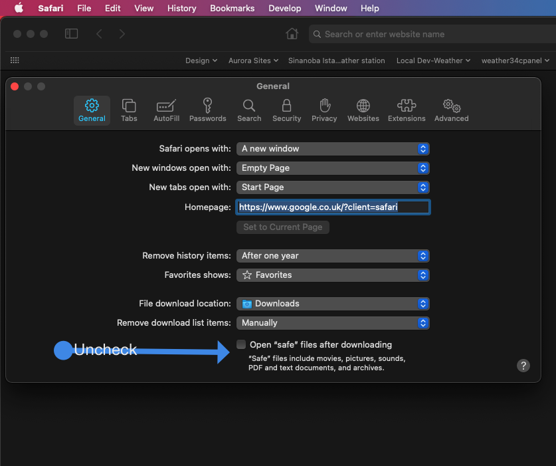
Task: Expand the Safari opens with dropdown
Action: pyautogui.click(x=333, y=149)
